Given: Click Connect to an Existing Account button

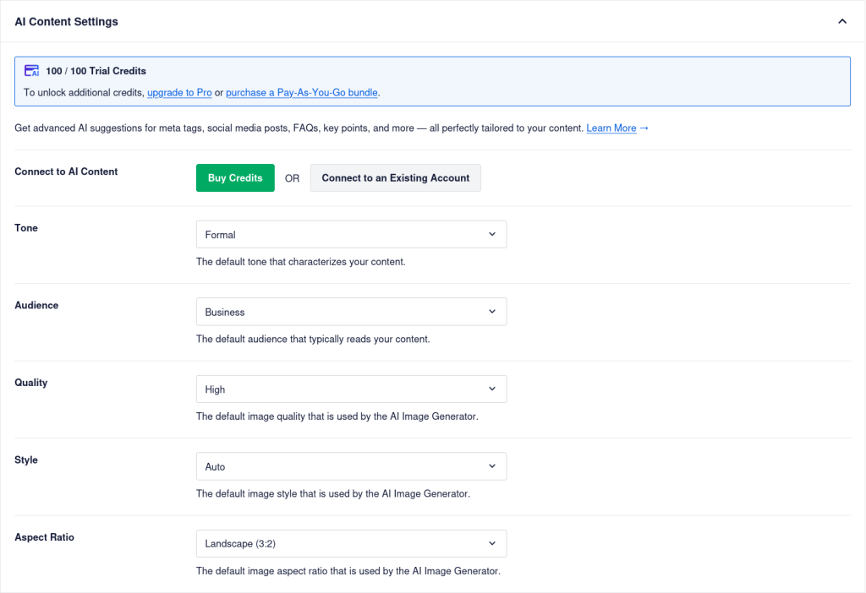Looking at the screenshot, I should 395,178.
